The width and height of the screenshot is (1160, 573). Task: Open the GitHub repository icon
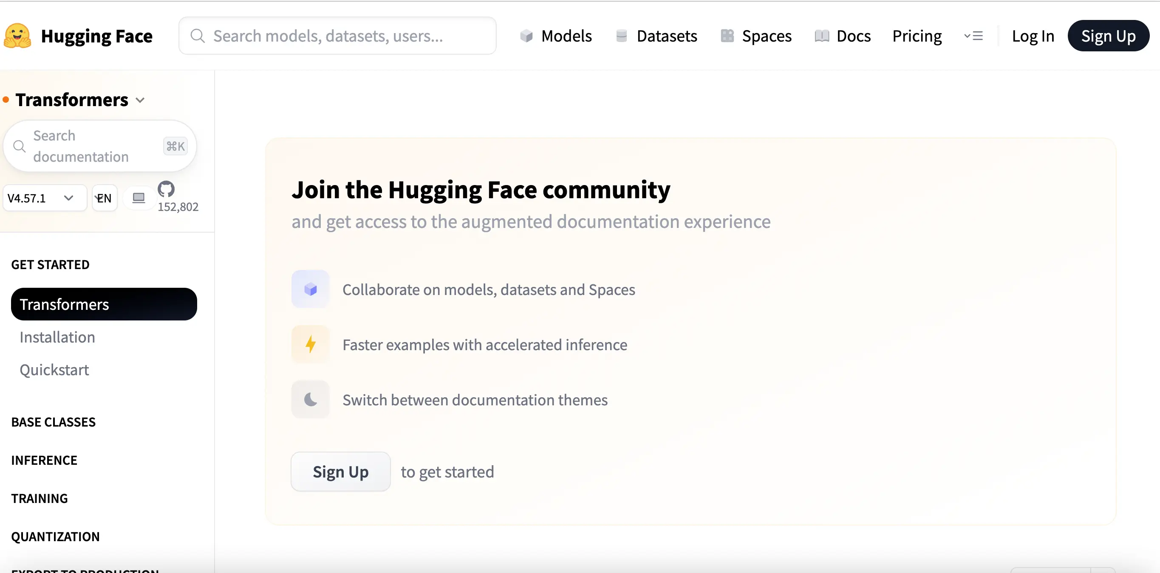click(x=166, y=190)
